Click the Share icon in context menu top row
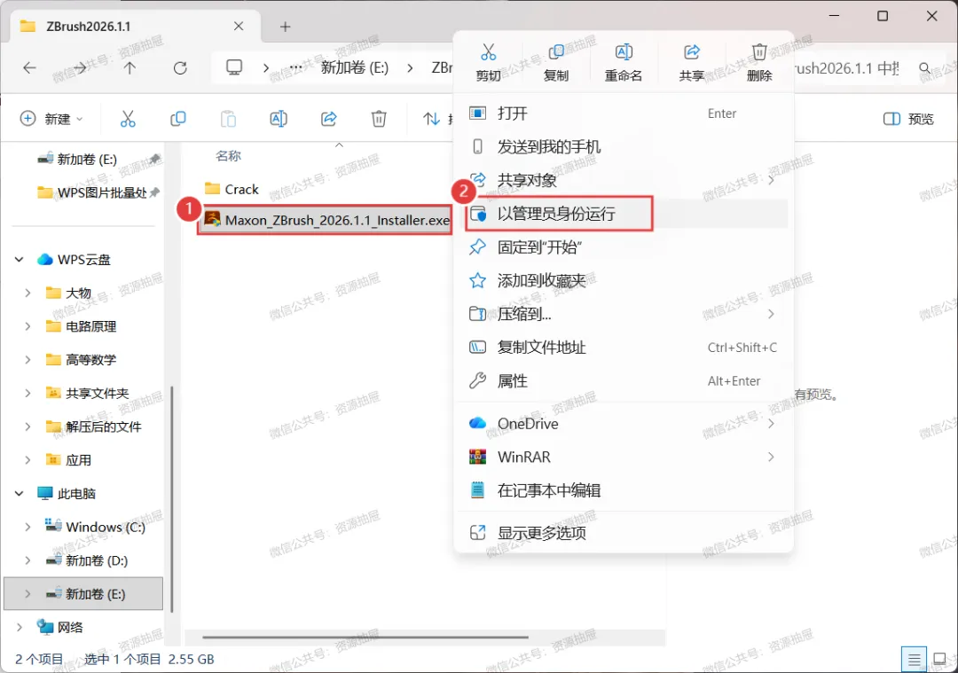958x673 pixels. (692, 52)
